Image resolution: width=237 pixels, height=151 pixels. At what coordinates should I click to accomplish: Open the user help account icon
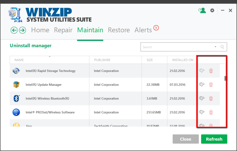pos(202,11)
